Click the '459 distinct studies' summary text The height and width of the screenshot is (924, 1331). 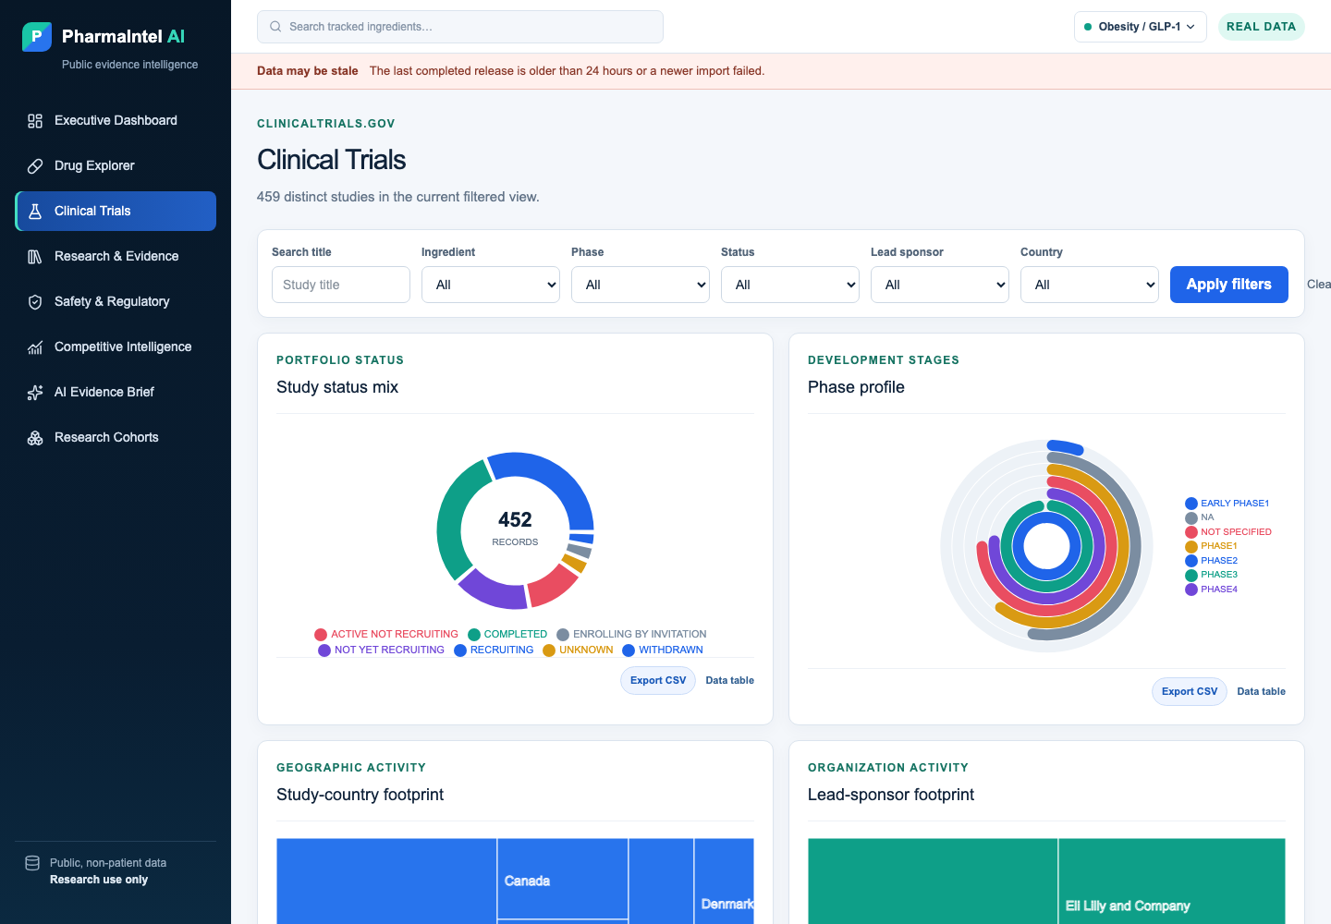[398, 197]
